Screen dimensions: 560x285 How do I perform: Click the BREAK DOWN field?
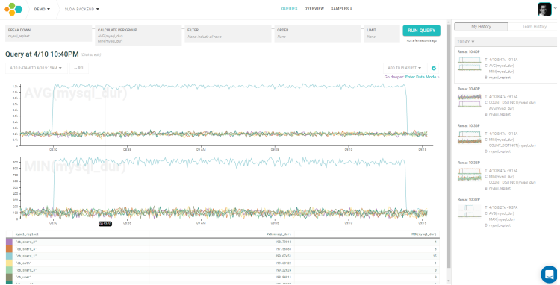(49, 33)
